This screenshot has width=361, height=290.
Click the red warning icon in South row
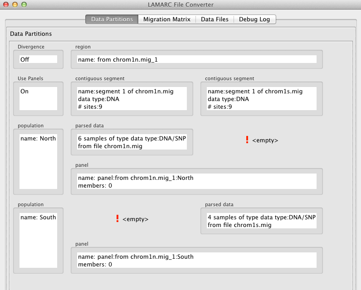pyautogui.click(x=117, y=218)
